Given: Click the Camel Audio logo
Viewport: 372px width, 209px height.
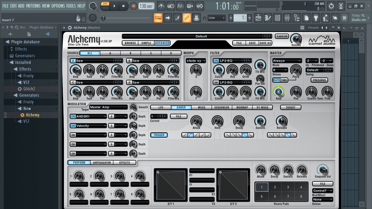Looking at the screenshot, I should [x=321, y=41].
